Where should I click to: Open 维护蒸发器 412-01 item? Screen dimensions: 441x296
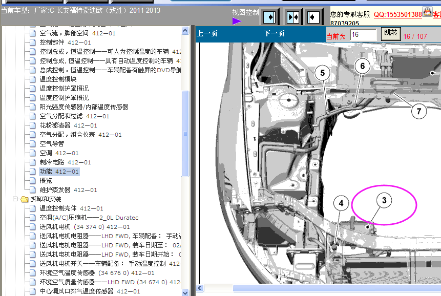tap(68, 190)
